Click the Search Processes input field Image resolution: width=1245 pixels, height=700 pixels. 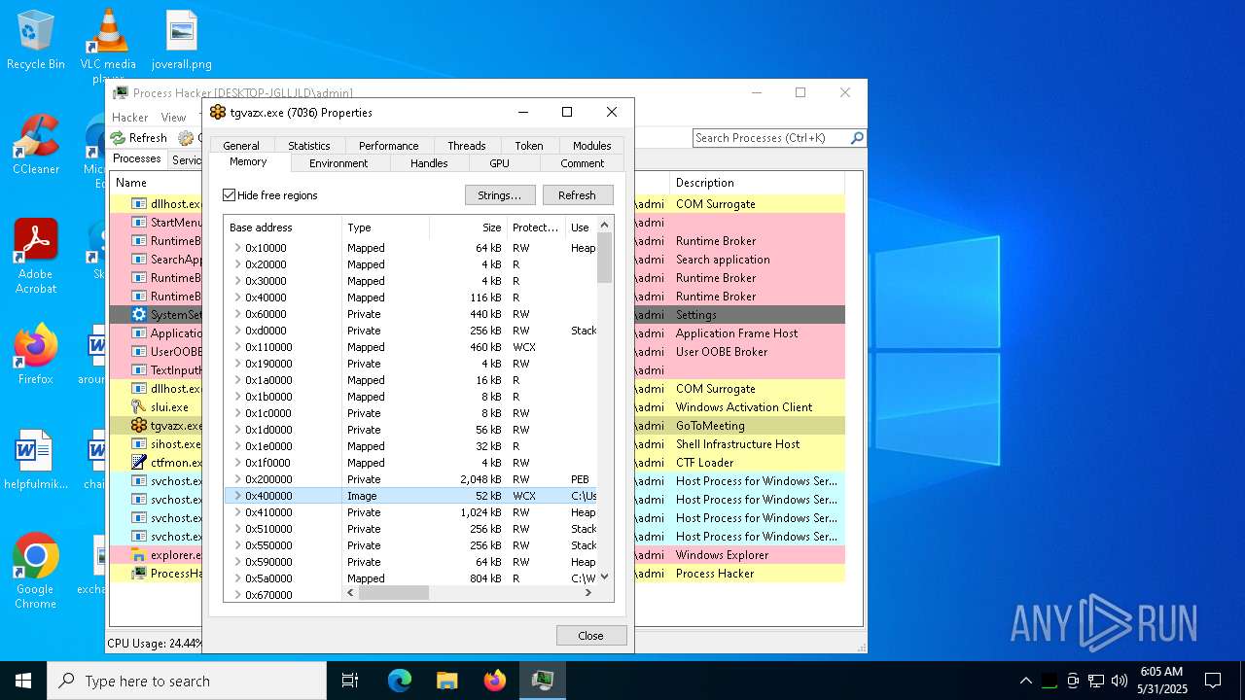770,138
